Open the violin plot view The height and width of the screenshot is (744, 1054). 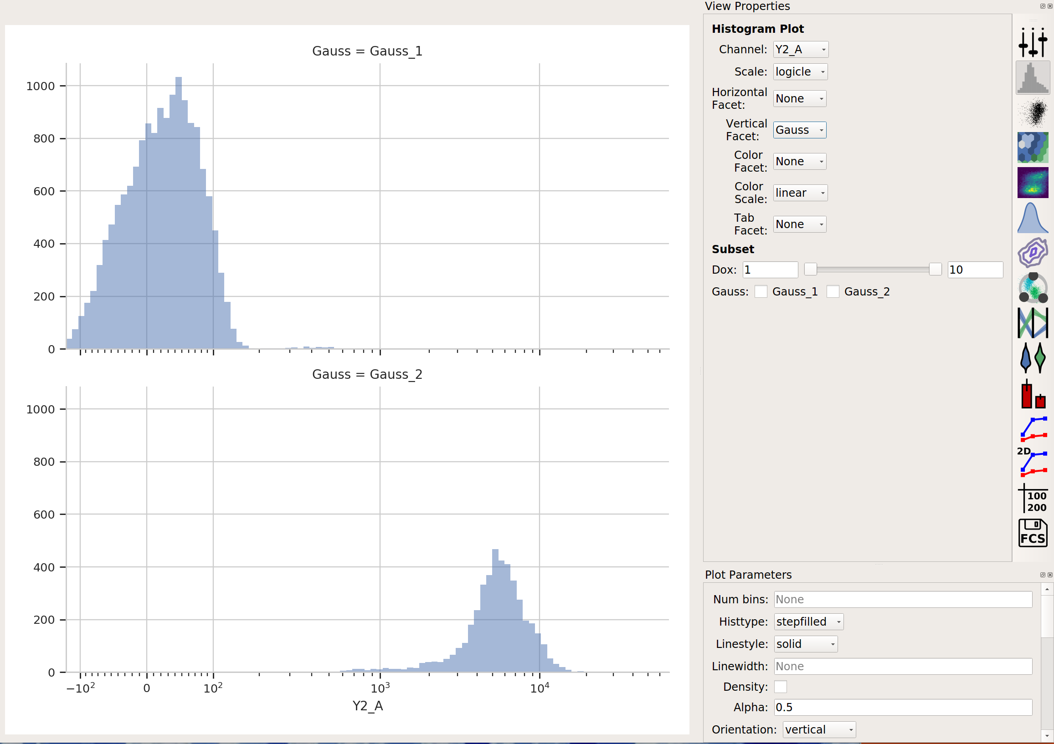tap(1033, 358)
